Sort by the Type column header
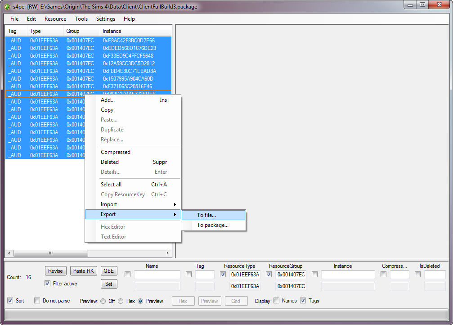The width and height of the screenshot is (453, 325). tap(45, 31)
